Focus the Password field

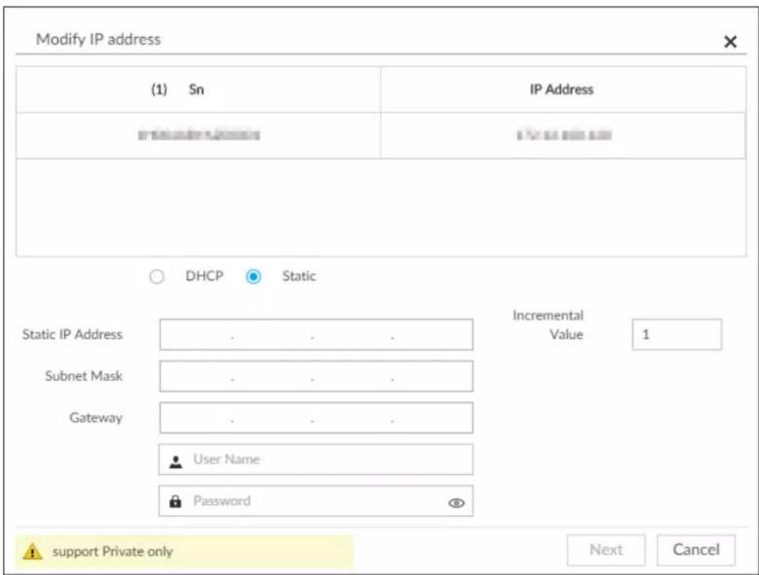[x=316, y=501]
